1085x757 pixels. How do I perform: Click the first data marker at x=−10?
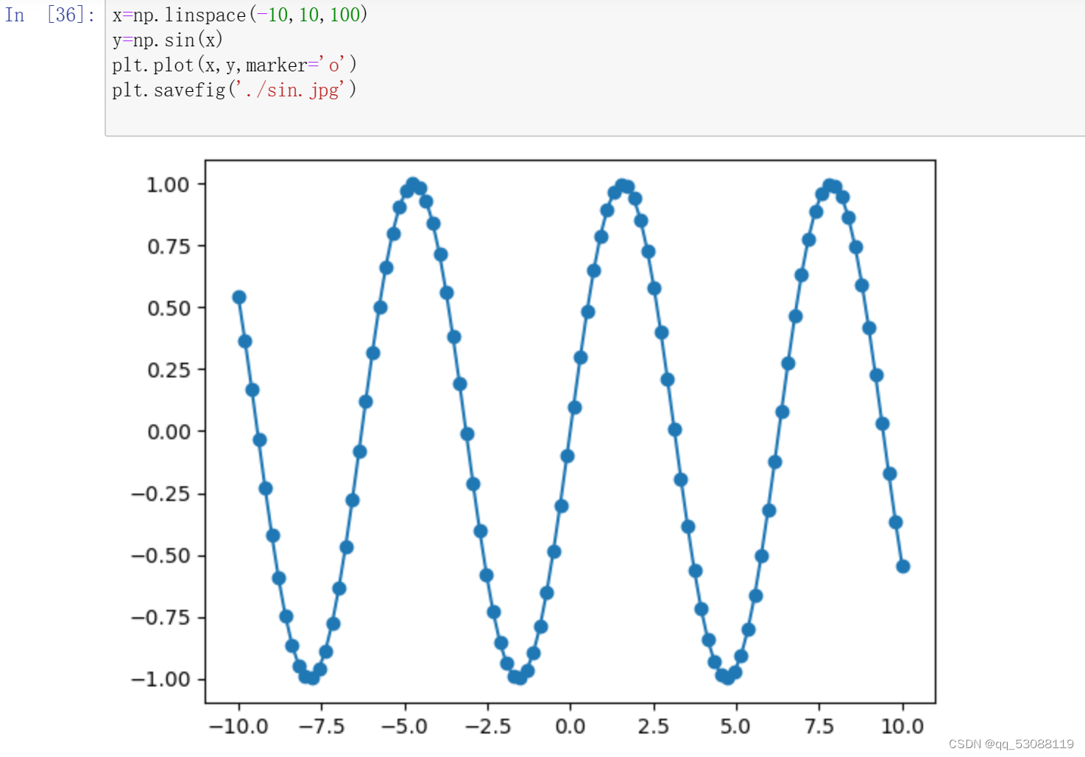click(x=239, y=297)
